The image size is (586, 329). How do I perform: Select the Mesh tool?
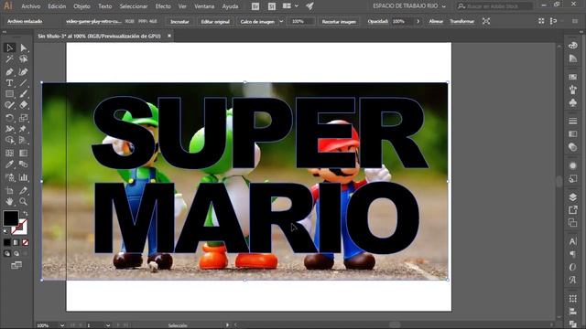tap(10, 153)
